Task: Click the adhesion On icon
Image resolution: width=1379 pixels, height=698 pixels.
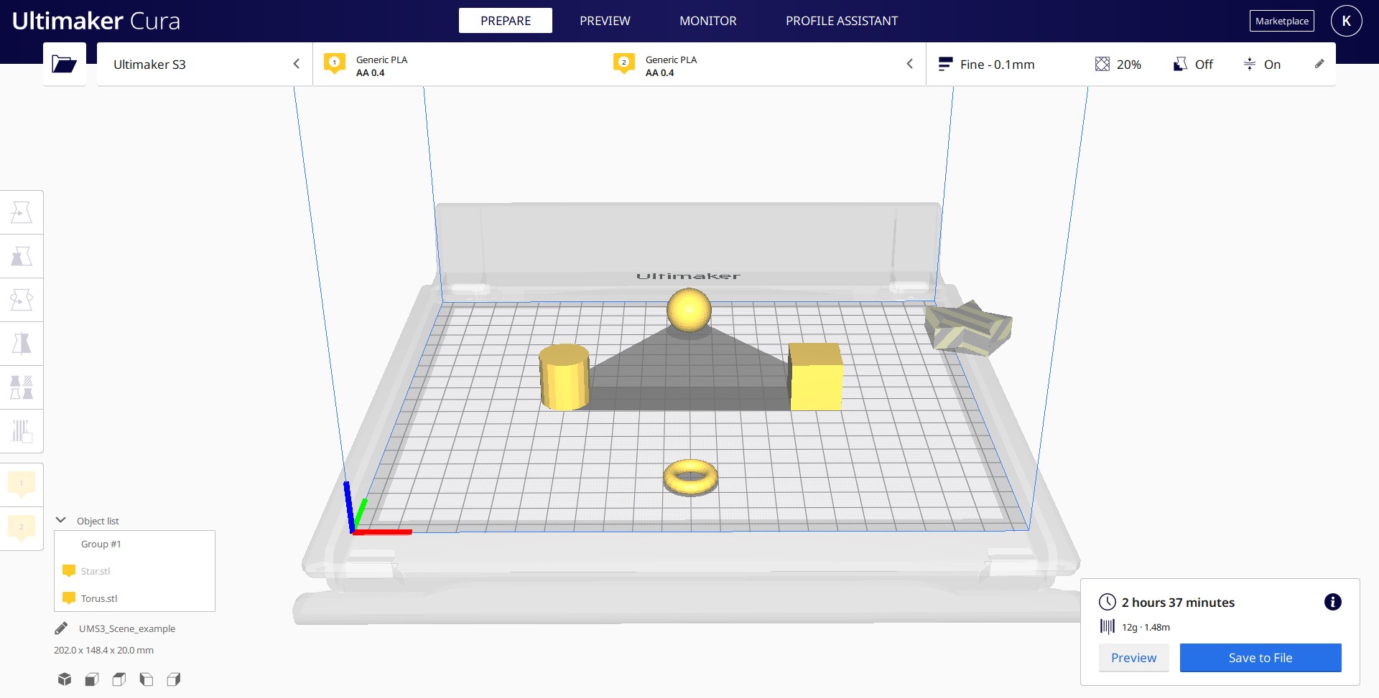Action: click(1250, 64)
